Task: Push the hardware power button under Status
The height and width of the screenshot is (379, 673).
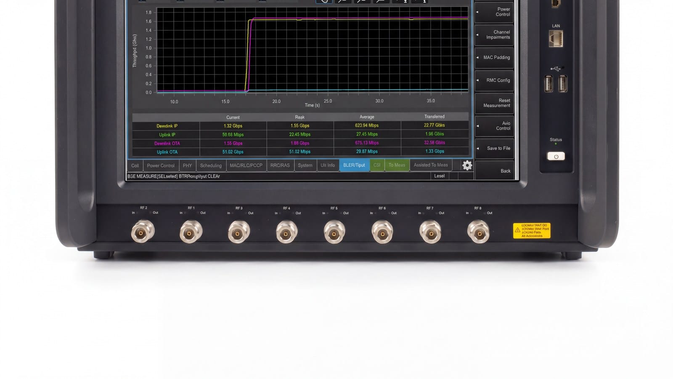Action: pyautogui.click(x=556, y=156)
